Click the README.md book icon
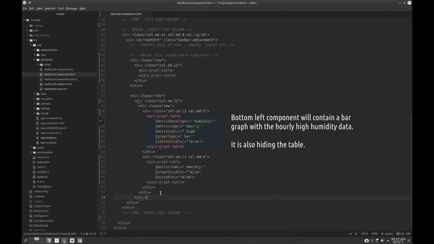434x244 pixels. coord(31,226)
